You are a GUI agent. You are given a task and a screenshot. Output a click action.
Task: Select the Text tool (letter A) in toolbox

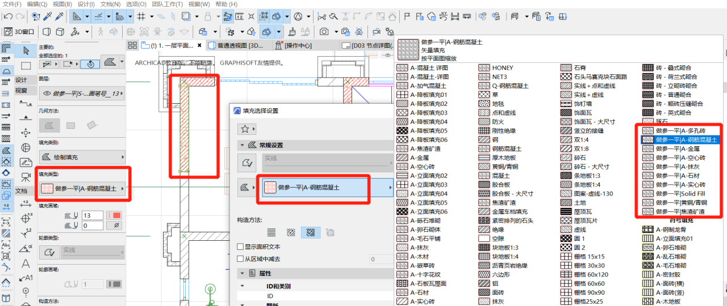click(26, 263)
